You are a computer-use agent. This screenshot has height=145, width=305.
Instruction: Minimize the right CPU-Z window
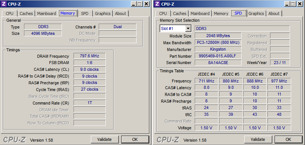click(287, 4)
